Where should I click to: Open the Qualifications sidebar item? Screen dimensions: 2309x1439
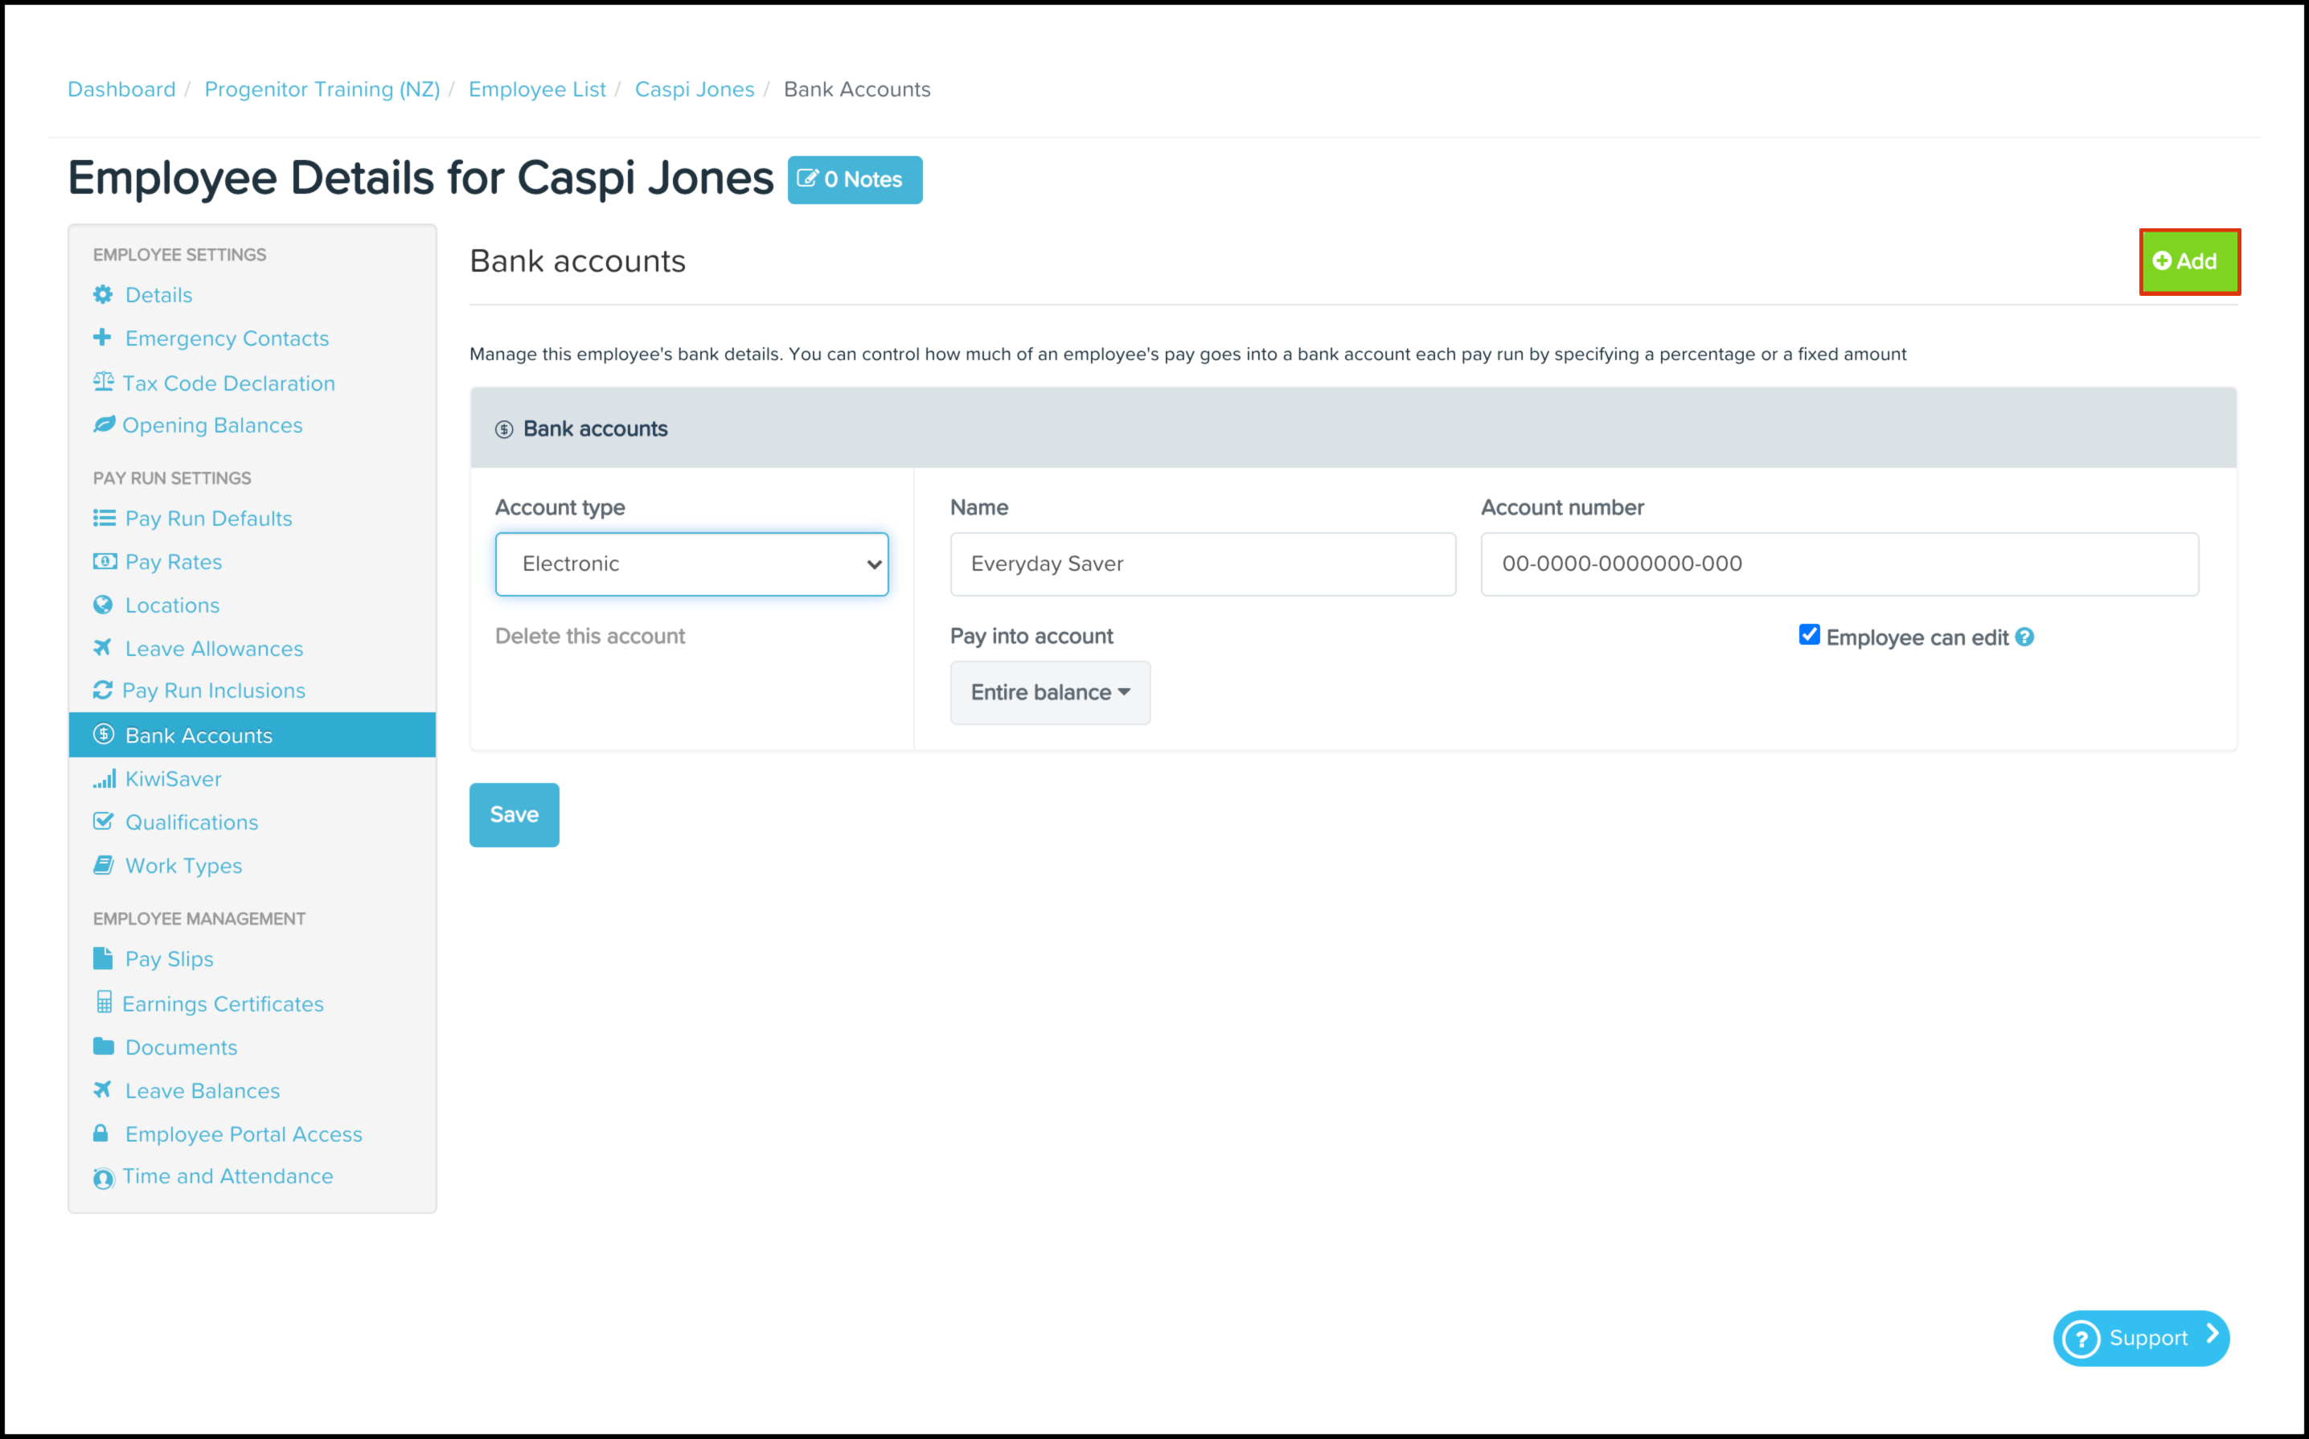coord(191,822)
